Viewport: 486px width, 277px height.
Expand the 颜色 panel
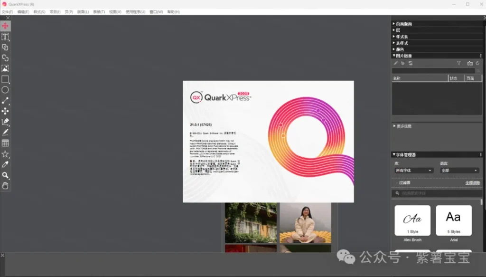coord(399,49)
